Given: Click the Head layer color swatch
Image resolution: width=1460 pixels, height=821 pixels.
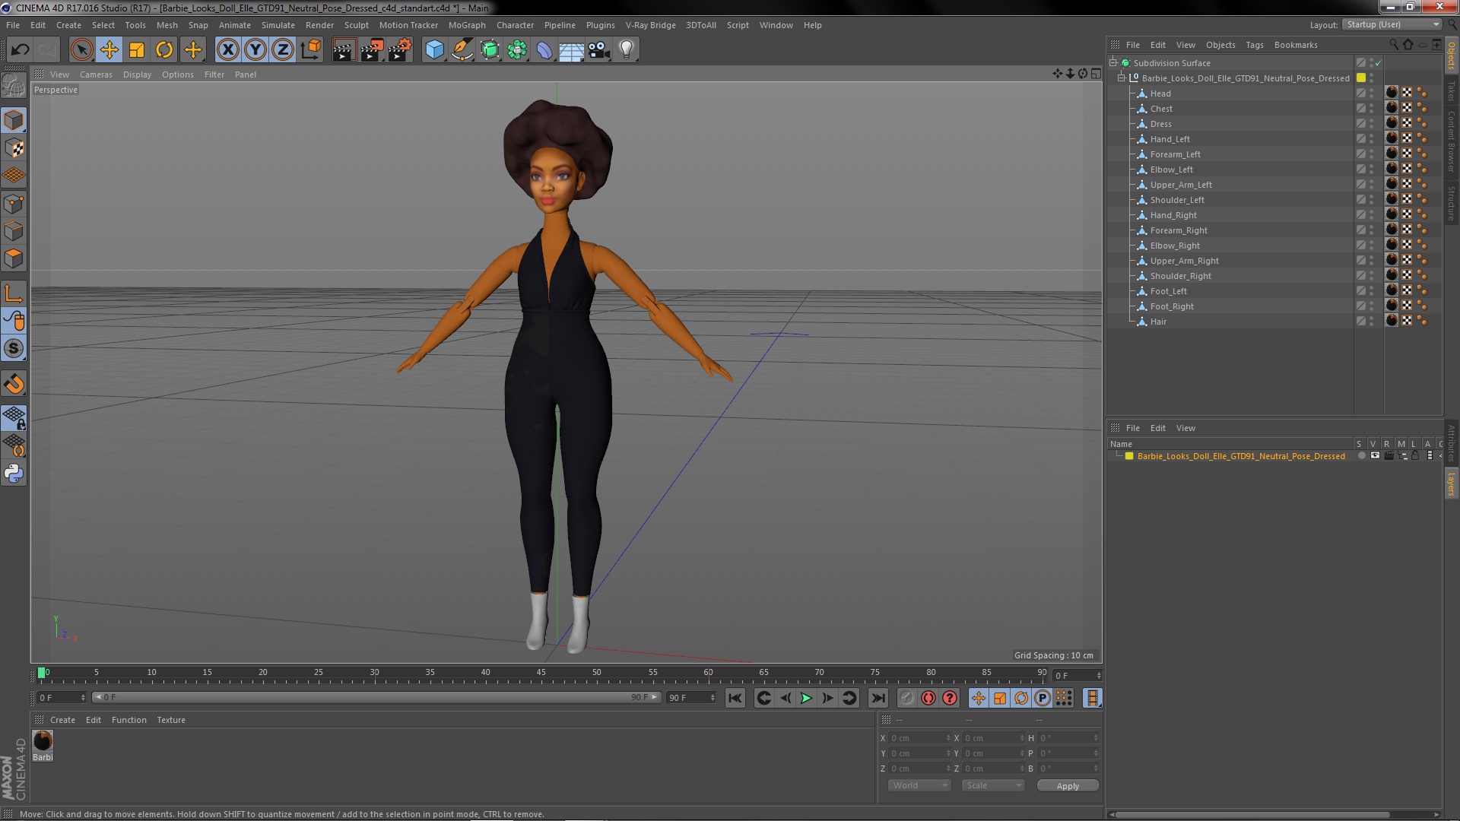Looking at the screenshot, I should point(1361,94).
